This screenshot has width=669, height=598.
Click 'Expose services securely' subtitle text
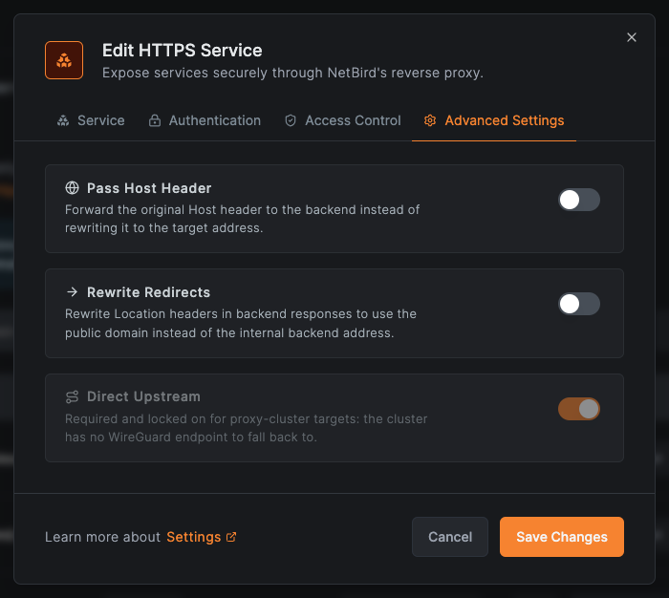(292, 73)
